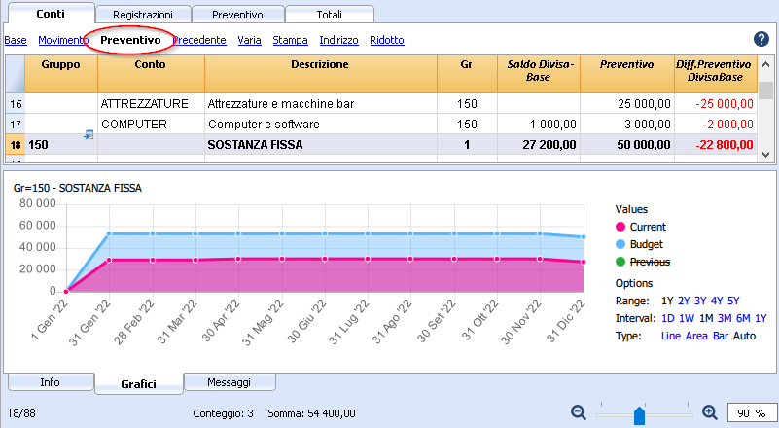This screenshot has height=428, width=779.
Task: Set chart interval to 1M
Action: [706, 318]
